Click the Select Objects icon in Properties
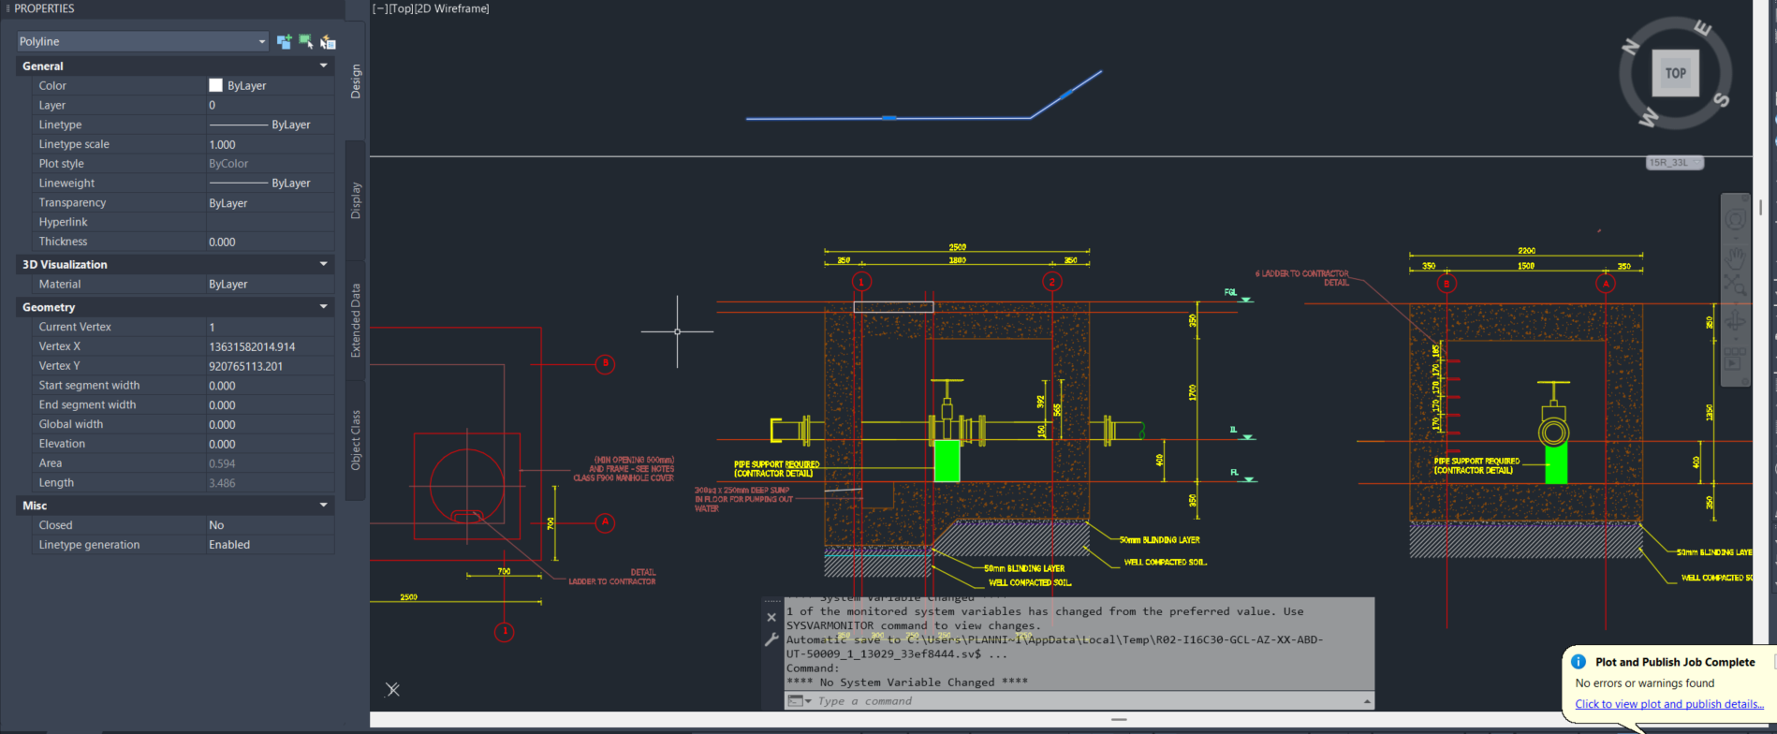1777x734 pixels. (x=306, y=41)
